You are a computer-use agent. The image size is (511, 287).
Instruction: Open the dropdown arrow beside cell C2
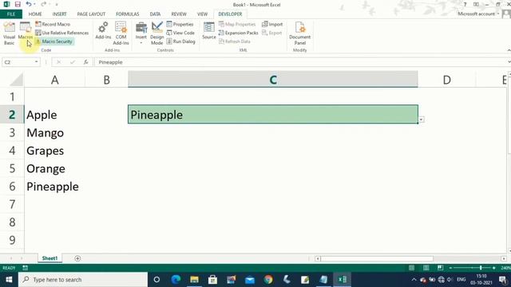click(x=422, y=120)
